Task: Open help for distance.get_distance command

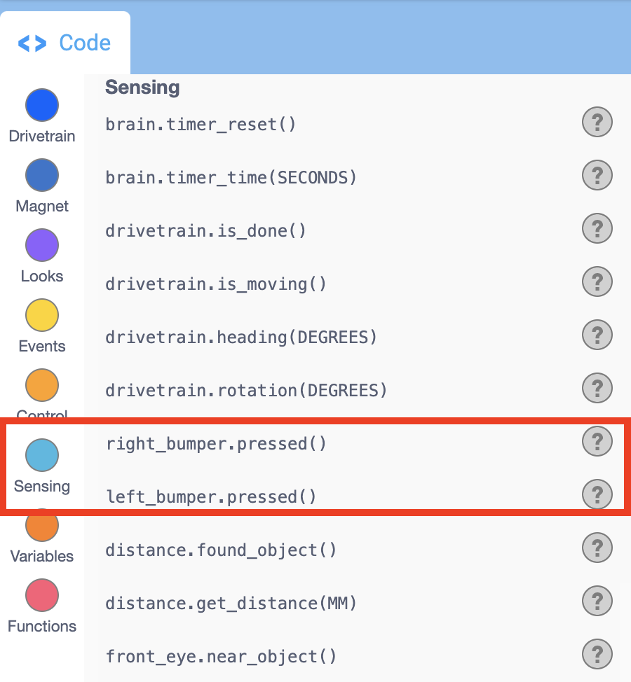Action: pyautogui.click(x=597, y=601)
